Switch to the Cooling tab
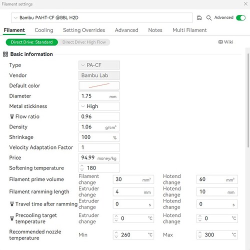Screen dimensions: 250x250 tap(44, 30)
